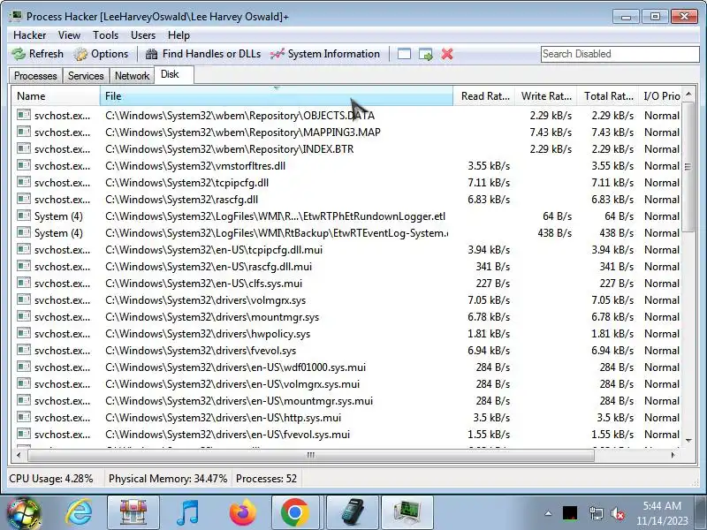
Task: Show hidden system tray icons
Action: tap(548, 513)
